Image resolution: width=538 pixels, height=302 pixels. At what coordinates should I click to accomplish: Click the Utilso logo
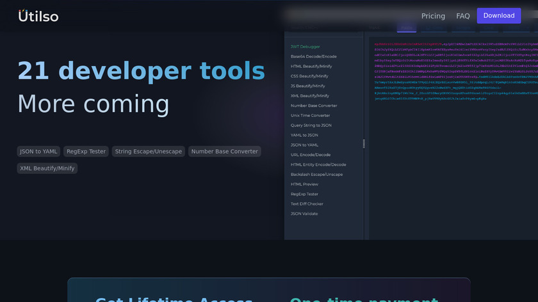click(38, 15)
